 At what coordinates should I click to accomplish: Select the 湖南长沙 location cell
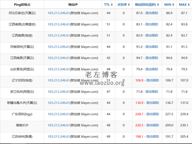click(22, 125)
